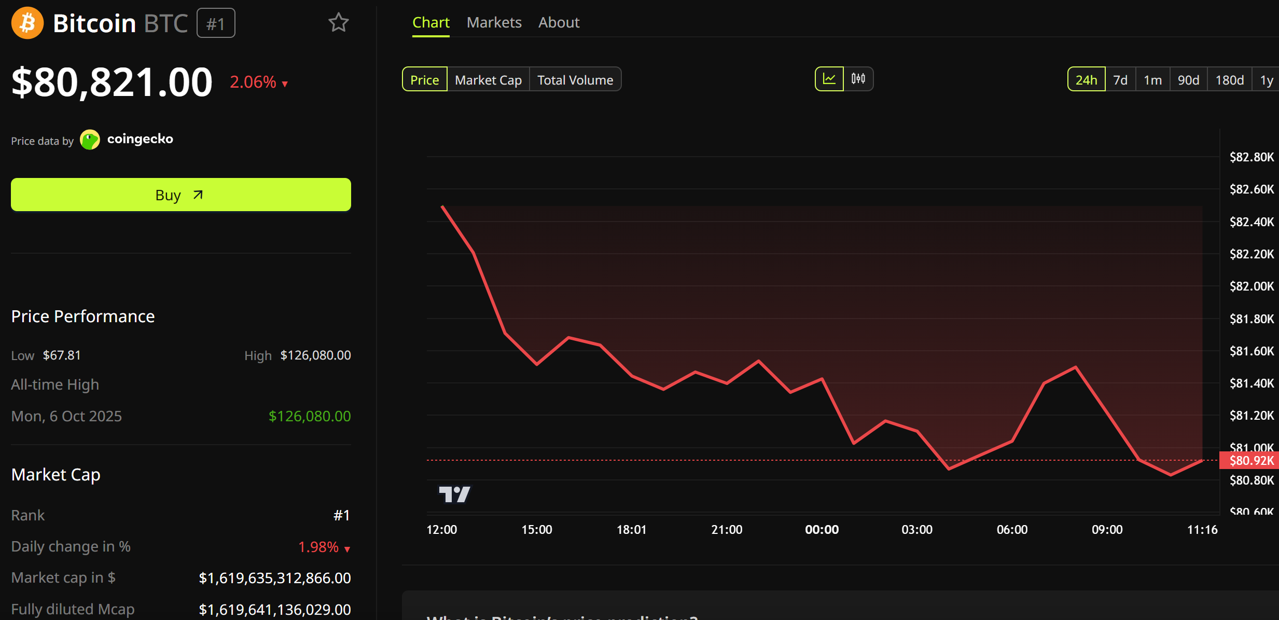
Task: Select the Price chart metric
Action: coord(425,79)
